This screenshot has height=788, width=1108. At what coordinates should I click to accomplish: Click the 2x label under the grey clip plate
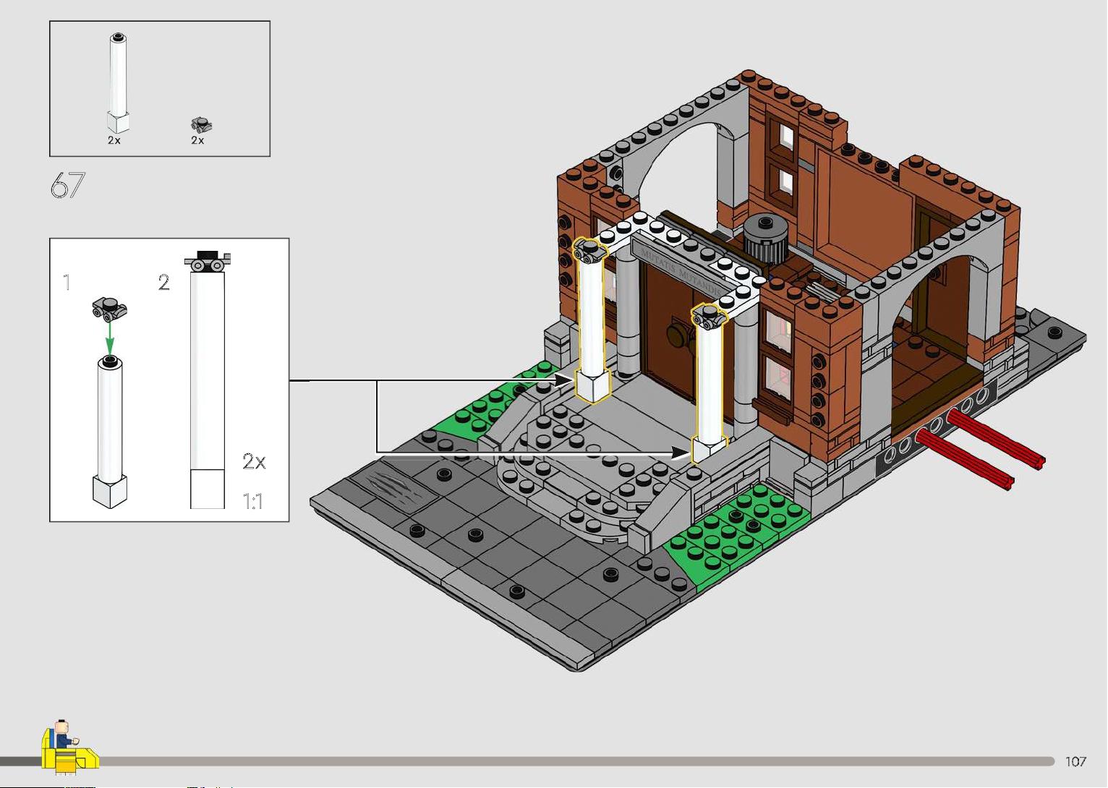click(x=197, y=141)
